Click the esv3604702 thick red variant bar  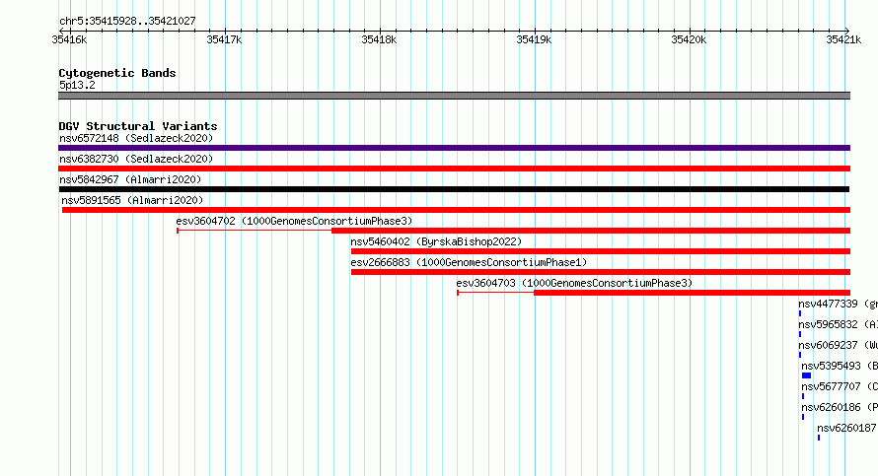click(591, 231)
